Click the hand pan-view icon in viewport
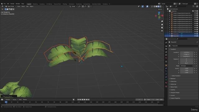 click(x=162, y=25)
